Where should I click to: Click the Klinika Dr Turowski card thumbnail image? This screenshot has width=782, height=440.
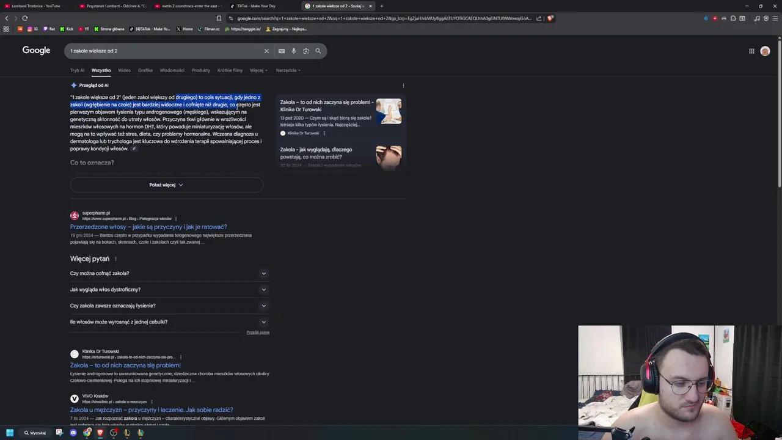(x=389, y=111)
